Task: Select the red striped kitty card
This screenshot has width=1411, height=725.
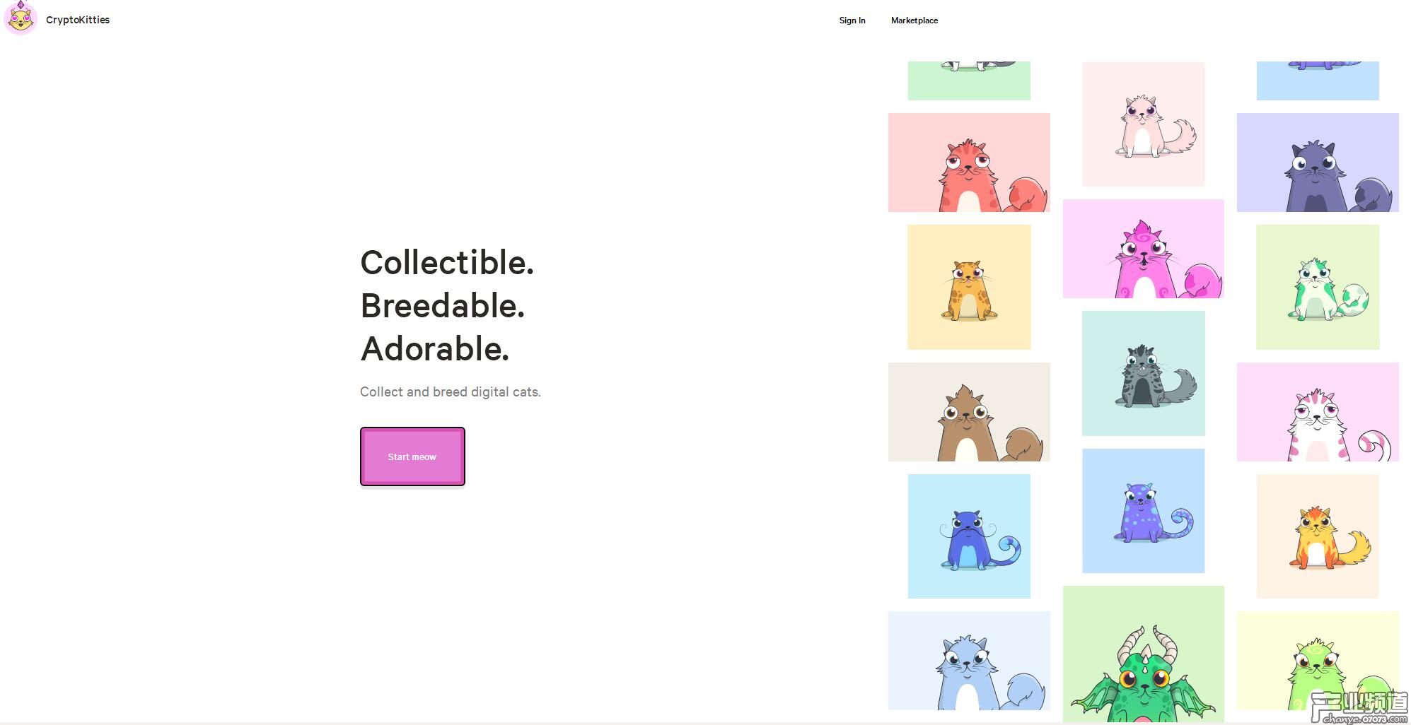Action: click(x=969, y=163)
